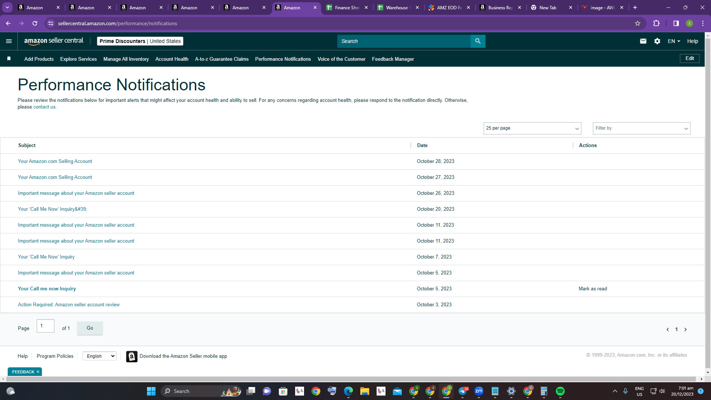
Task: Open Account Health
Action: [x=172, y=59]
